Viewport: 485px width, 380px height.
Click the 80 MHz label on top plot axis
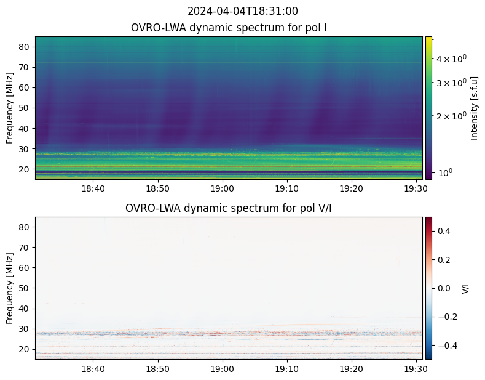pyautogui.click(x=24, y=47)
